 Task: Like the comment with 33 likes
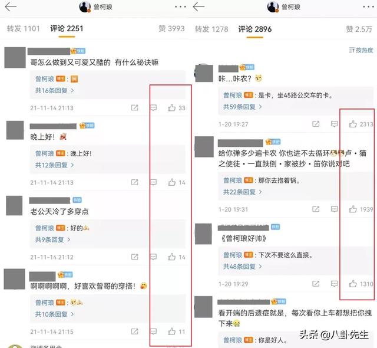[171, 107]
